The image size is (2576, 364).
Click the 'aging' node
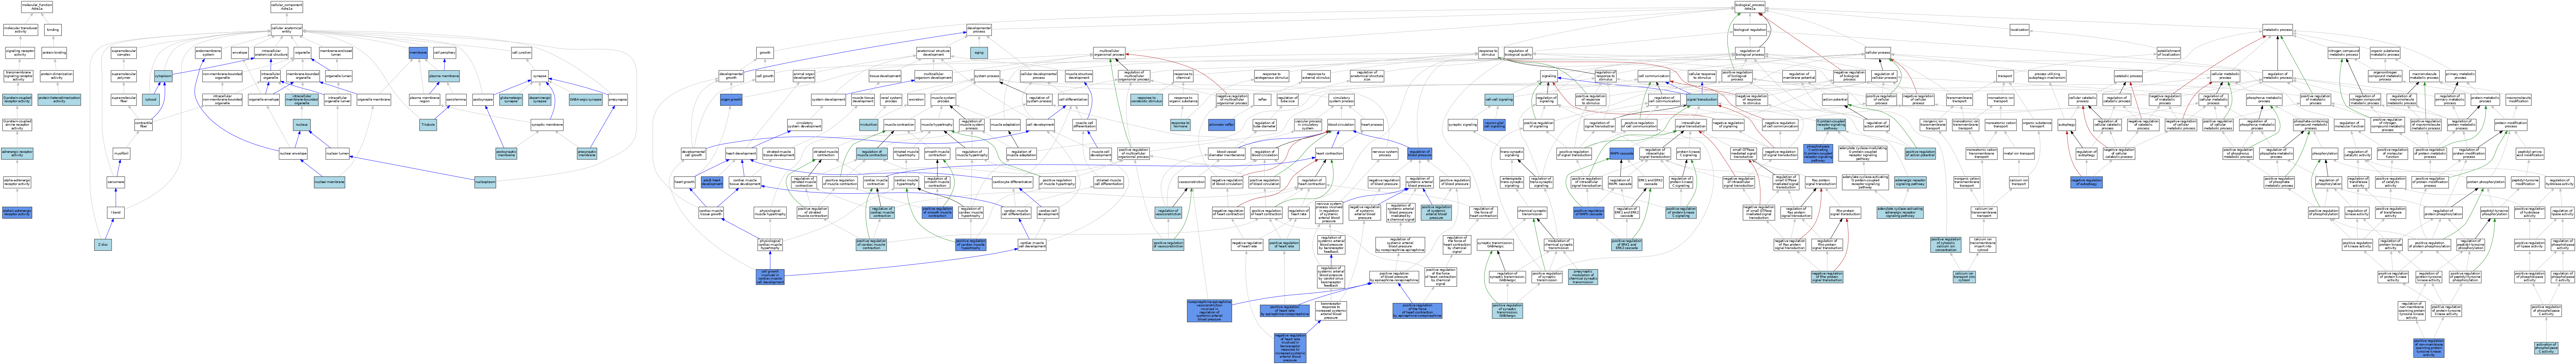pos(979,53)
